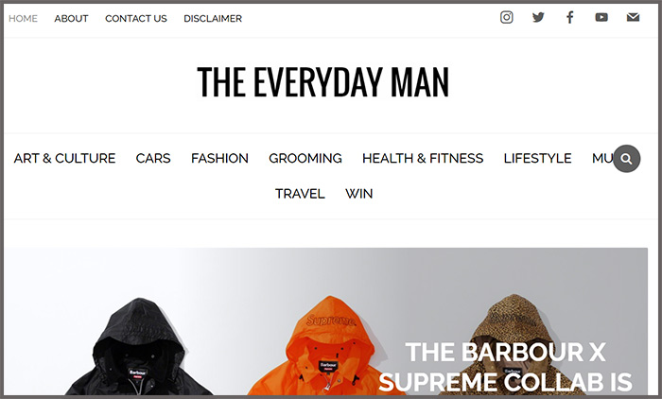
Task: Select the Lifestyle category
Action: tap(537, 158)
